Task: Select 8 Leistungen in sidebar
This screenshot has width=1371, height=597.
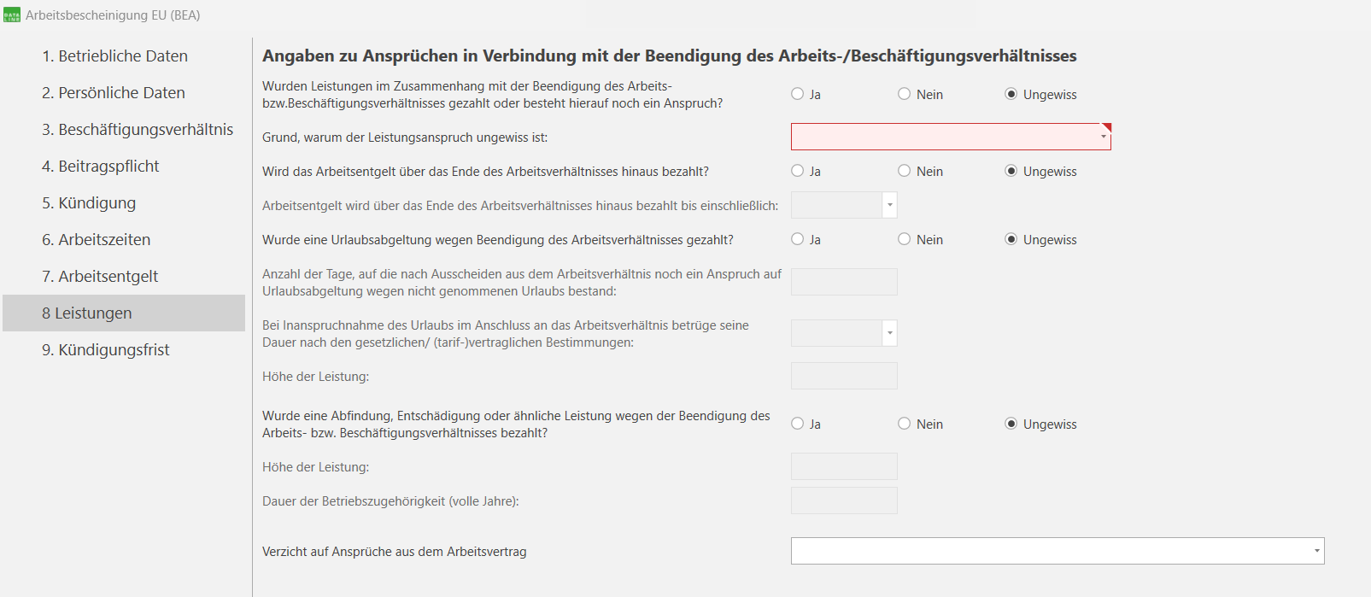Action: click(x=124, y=313)
